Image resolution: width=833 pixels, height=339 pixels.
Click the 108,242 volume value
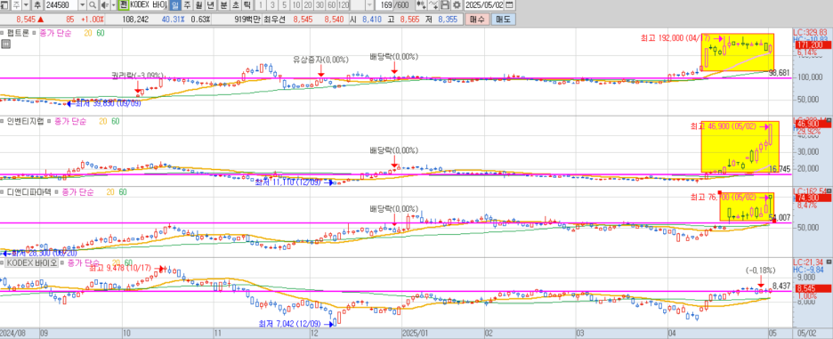(x=135, y=20)
